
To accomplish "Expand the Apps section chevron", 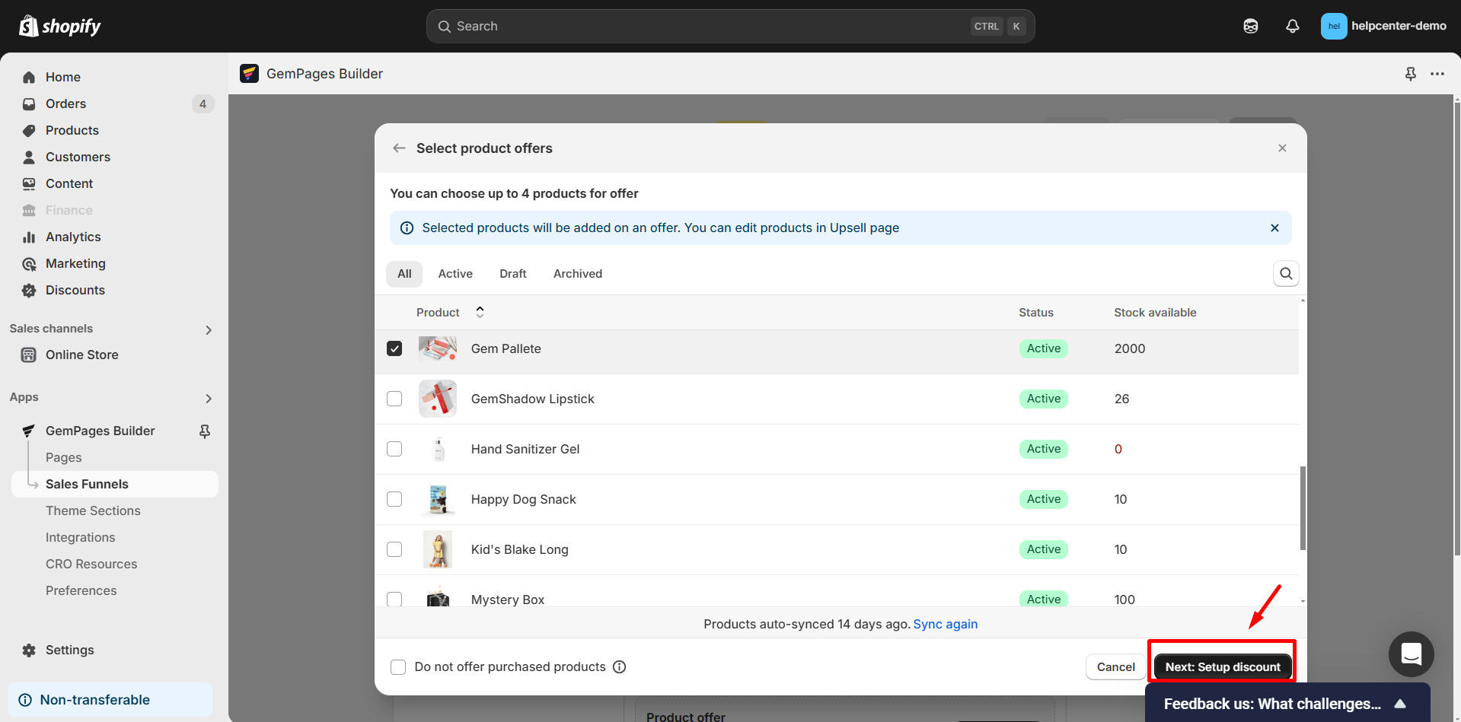I will tap(209, 398).
